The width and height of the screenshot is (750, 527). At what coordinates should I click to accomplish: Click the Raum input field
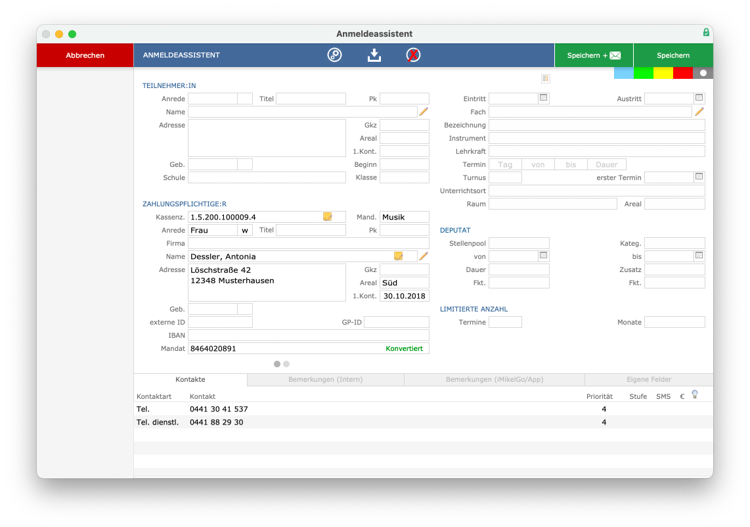[x=553, y=204]
